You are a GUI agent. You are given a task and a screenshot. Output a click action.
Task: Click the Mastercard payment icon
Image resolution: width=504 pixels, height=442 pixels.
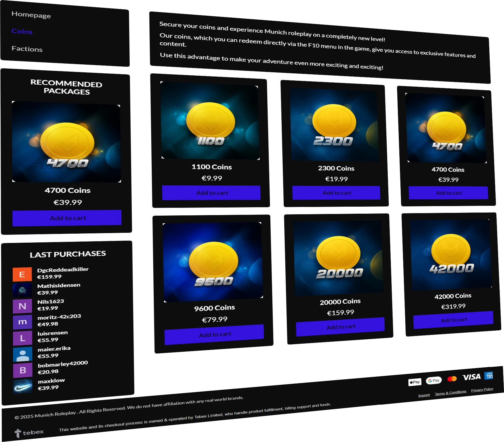tap(452, 379)
